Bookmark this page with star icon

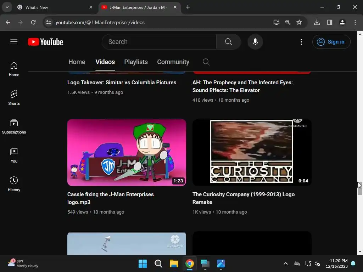point(299,22)
